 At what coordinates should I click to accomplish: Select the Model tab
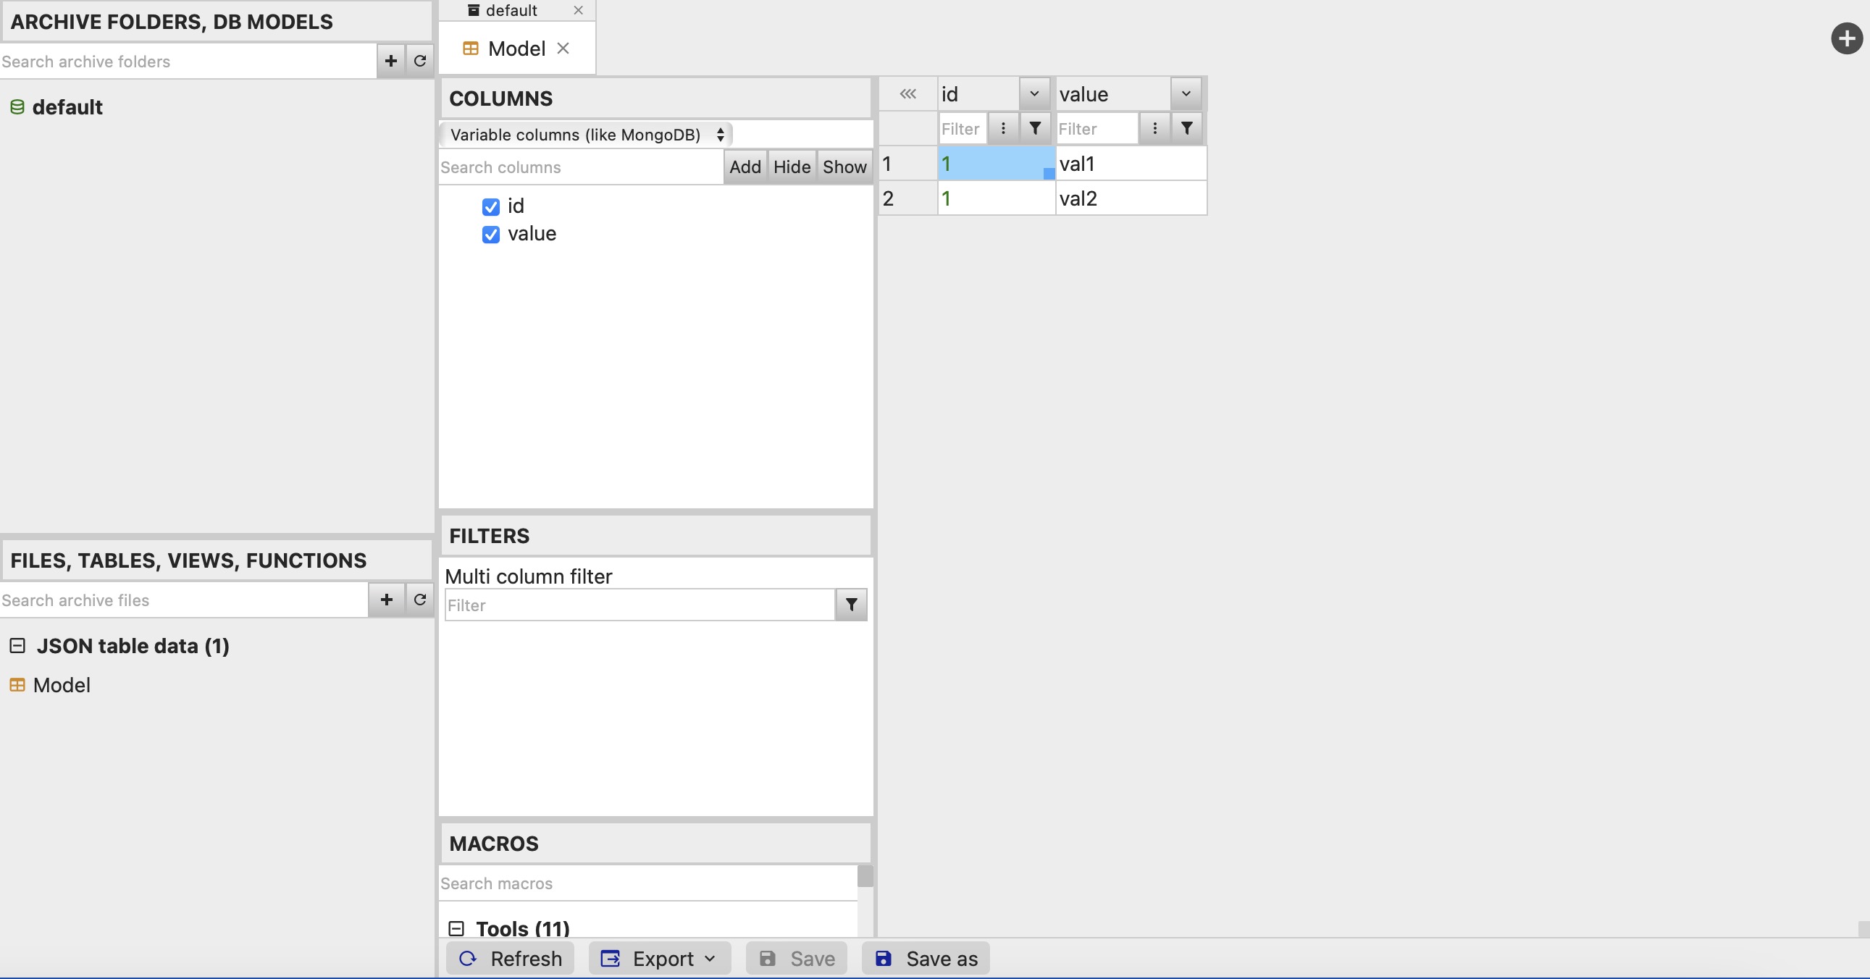tap(516, 48)
